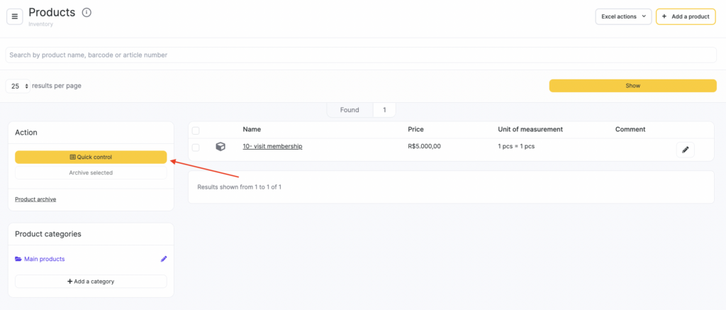This screenshot has height=310, width=726.
Task: Click the Archive selected button
Action: point(91,172)
